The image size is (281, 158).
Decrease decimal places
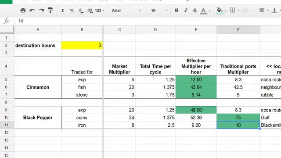(x=81, y=11)
